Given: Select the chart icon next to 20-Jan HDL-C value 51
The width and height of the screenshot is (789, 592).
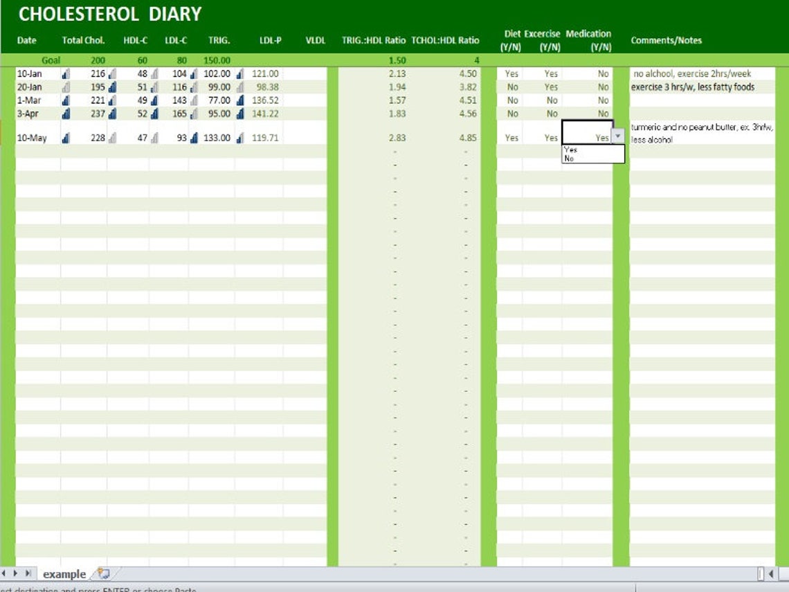Looking at the screenshot, I should coord(154,87).
